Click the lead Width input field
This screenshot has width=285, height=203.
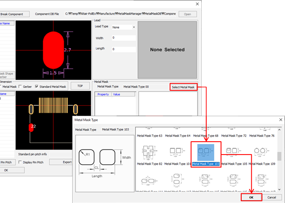pyautogui.click(x=123, y=38)
